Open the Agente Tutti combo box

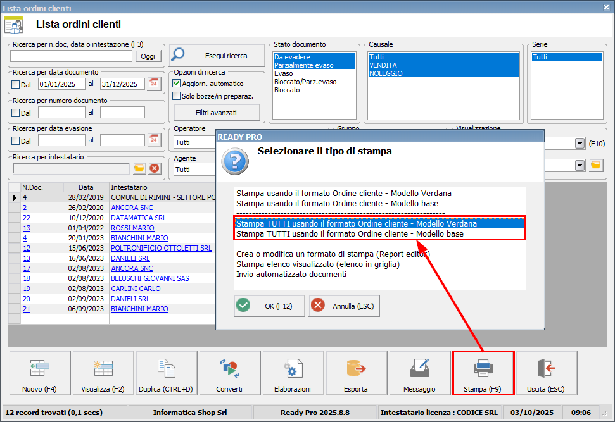point(195,170)
